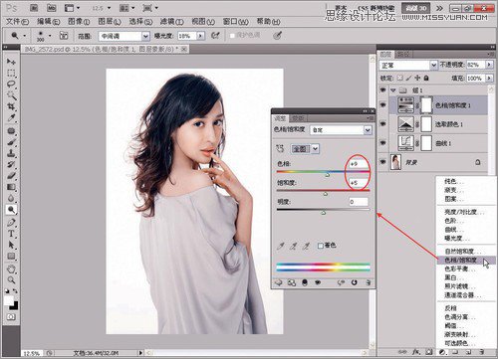Select the Eyedropper tool

click(11, 118)
